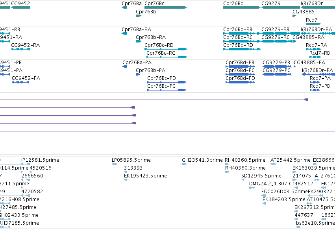Select EST RH37185.5prime
This screenshot has height=229, width=335.
(x=5, y=227)
